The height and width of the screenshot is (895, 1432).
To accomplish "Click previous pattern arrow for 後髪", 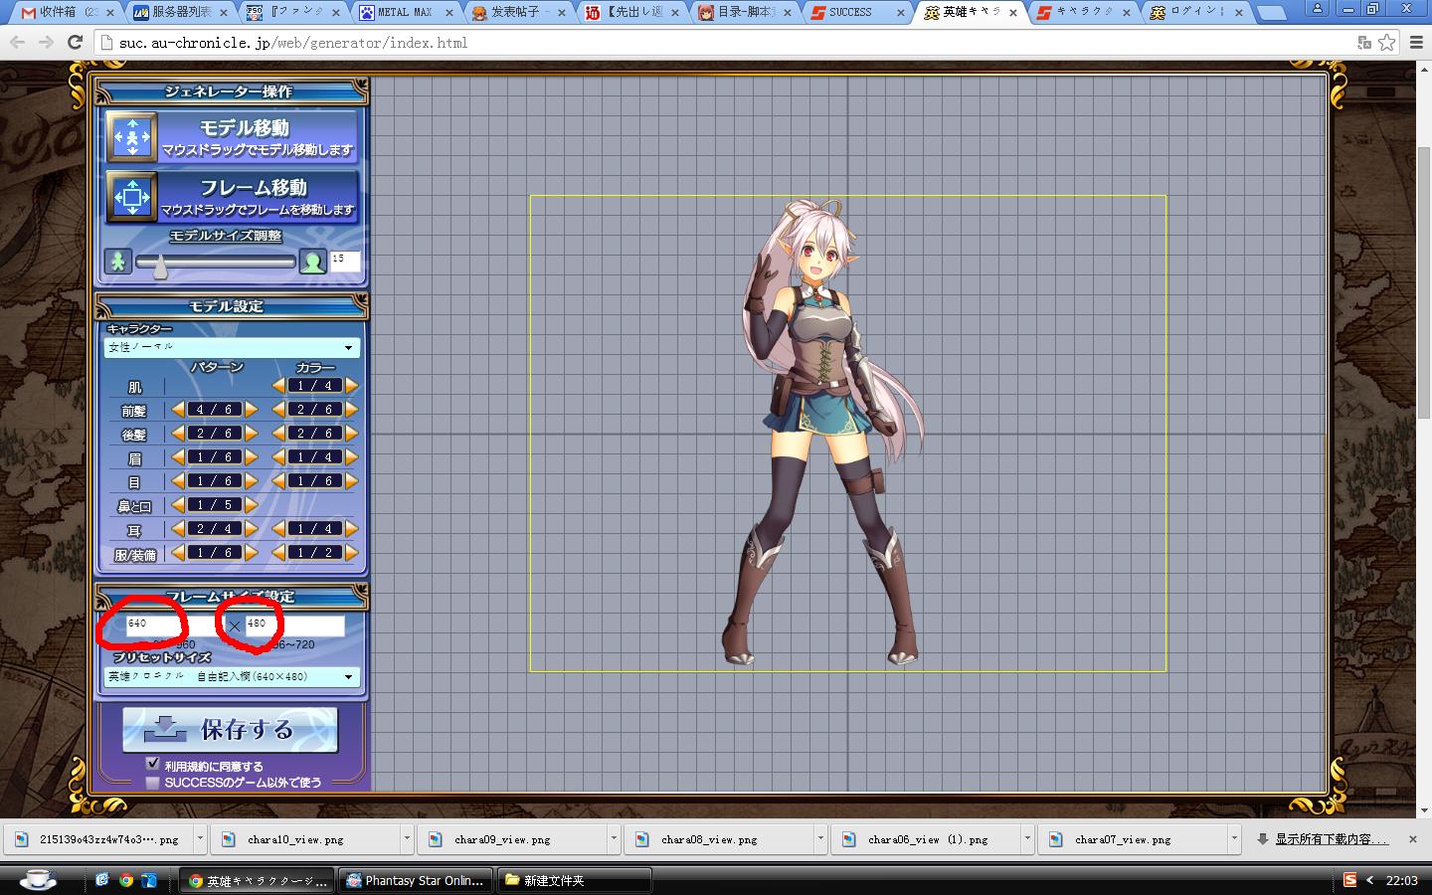I will click(178, 434).
